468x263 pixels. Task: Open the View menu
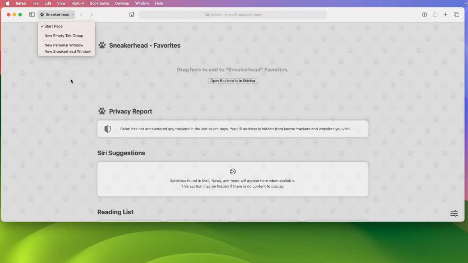(x=61, y=3)
